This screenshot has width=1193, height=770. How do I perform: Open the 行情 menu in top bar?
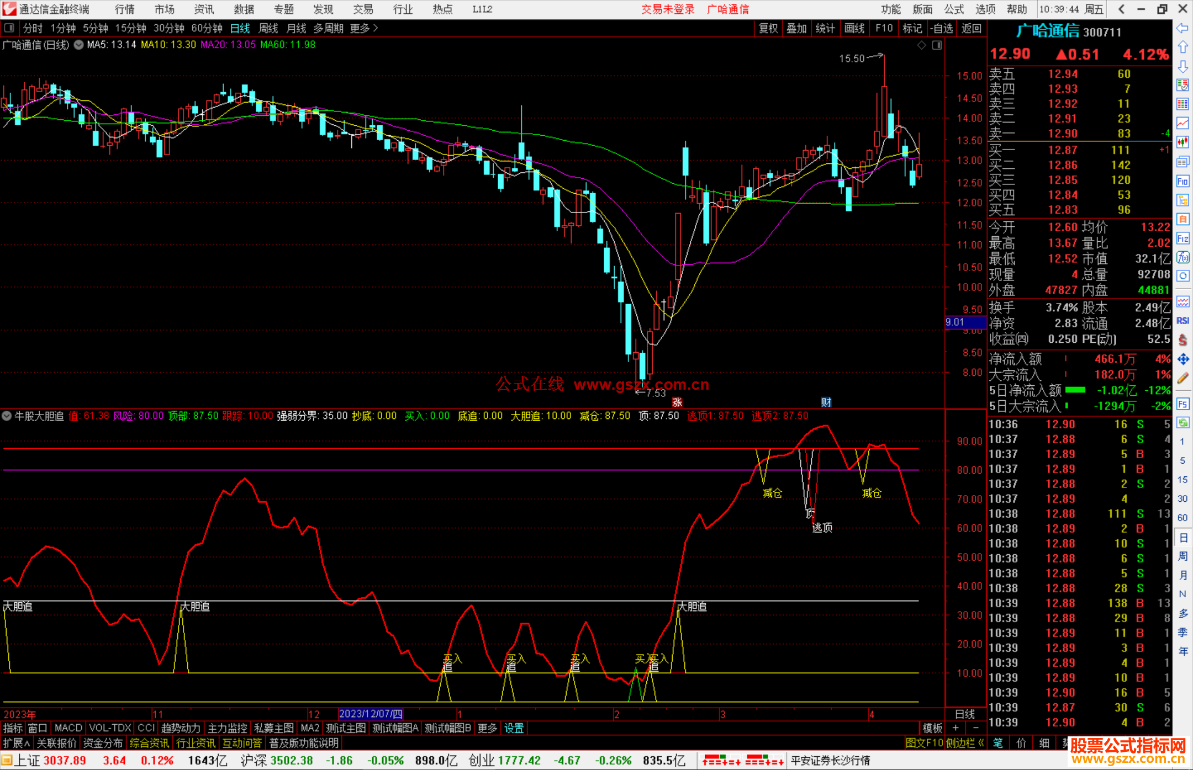(x=125, y=9)
